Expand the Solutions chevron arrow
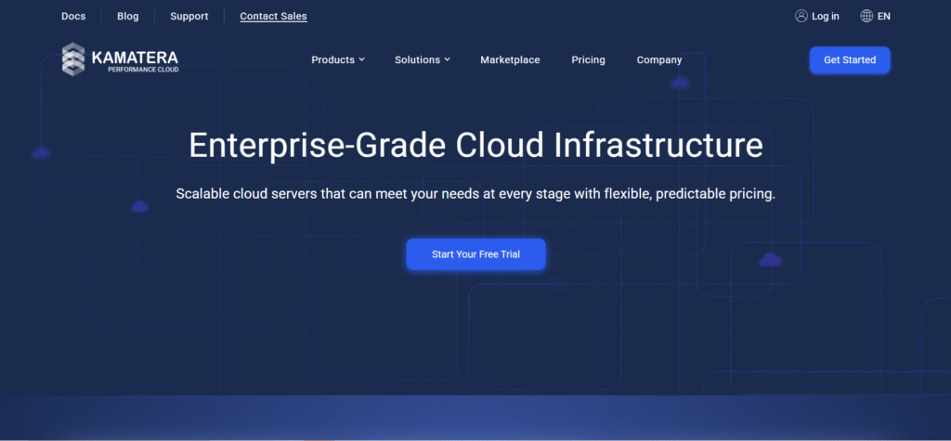 [x=447, y=59]
